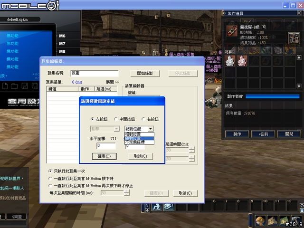Click the first 無功能 entry in MOBILE panel

[12, 36]
